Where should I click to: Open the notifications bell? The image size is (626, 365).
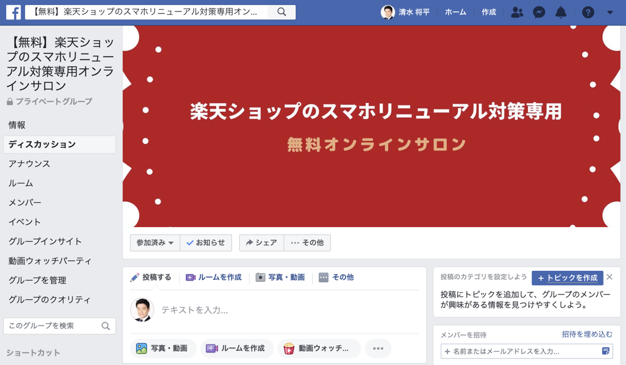[561, 12]
